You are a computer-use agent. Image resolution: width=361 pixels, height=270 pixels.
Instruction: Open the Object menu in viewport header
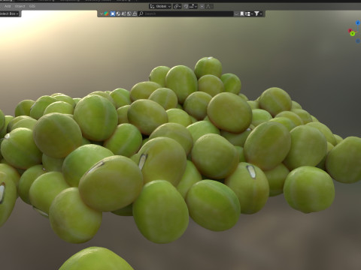pyautogui.click(x=20, y=6)
